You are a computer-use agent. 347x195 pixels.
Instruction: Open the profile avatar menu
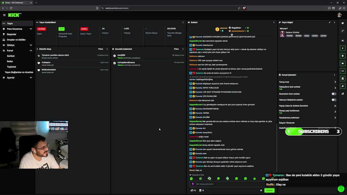tap(339, 15)
